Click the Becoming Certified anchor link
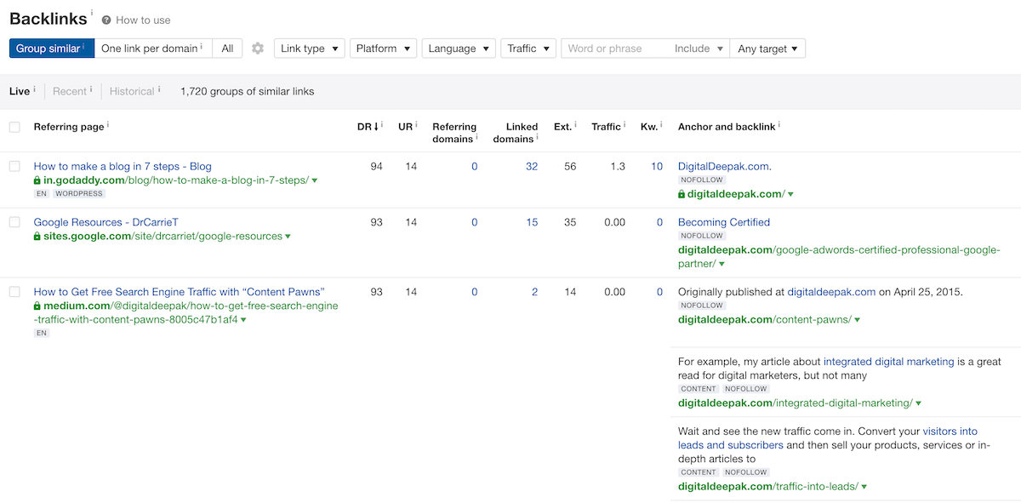Screen dimensions: 1021x503 724,222
